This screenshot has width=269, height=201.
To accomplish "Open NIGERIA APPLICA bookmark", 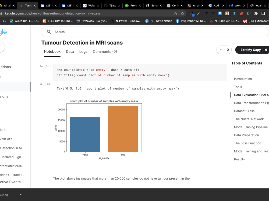I will pyautogui.click(x=225, y=21).
